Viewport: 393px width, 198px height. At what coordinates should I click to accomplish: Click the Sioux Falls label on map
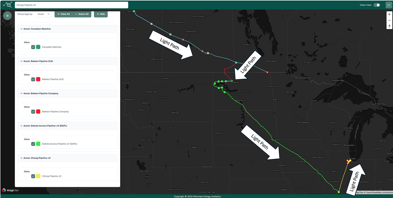click(x=275, y=139)
